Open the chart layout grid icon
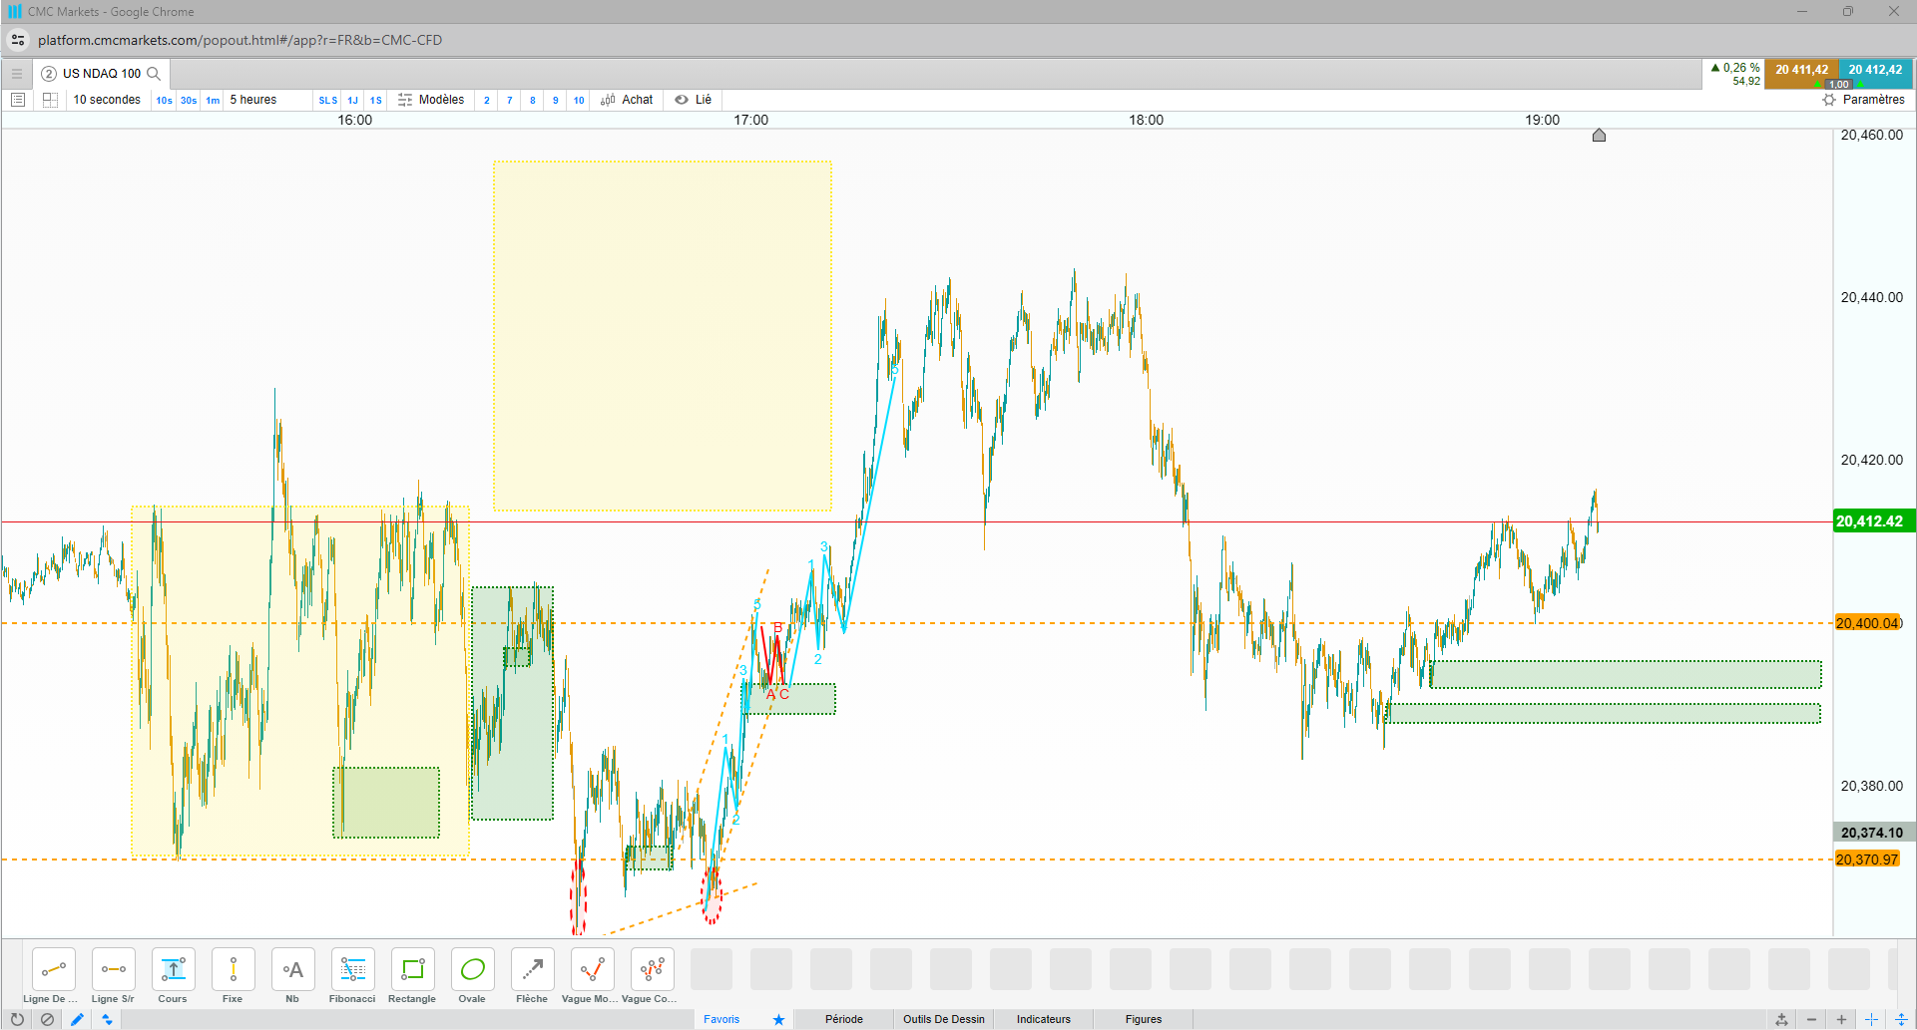This screenshot has height=1030, width=1917. click(50, 100)
